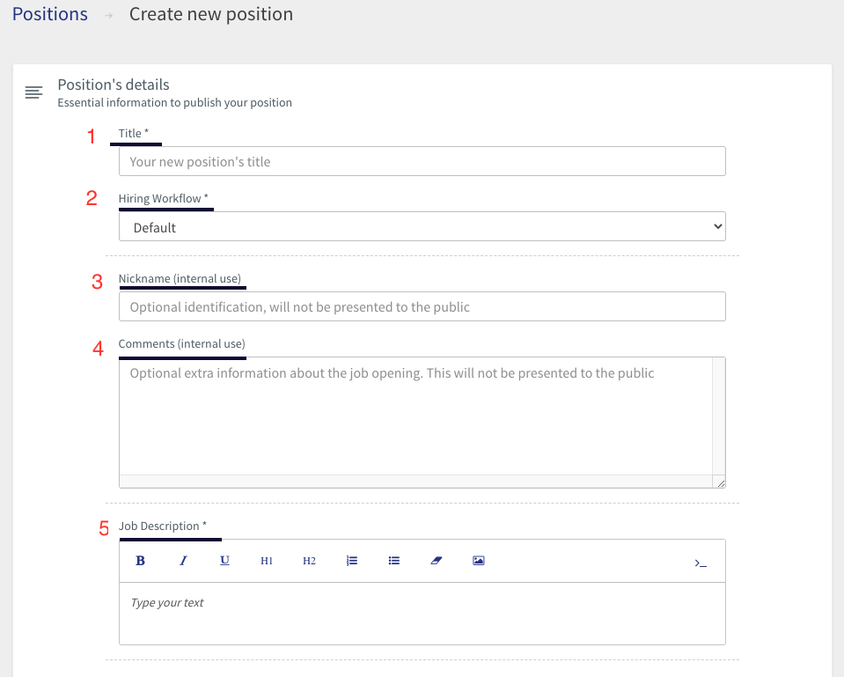Click the Job Description text area

click(x=422, y=614)
